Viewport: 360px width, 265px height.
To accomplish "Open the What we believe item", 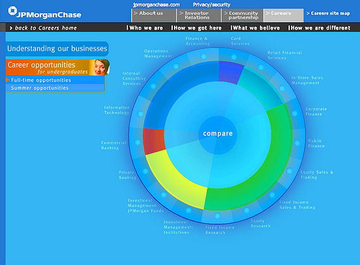I will (255, 28).
